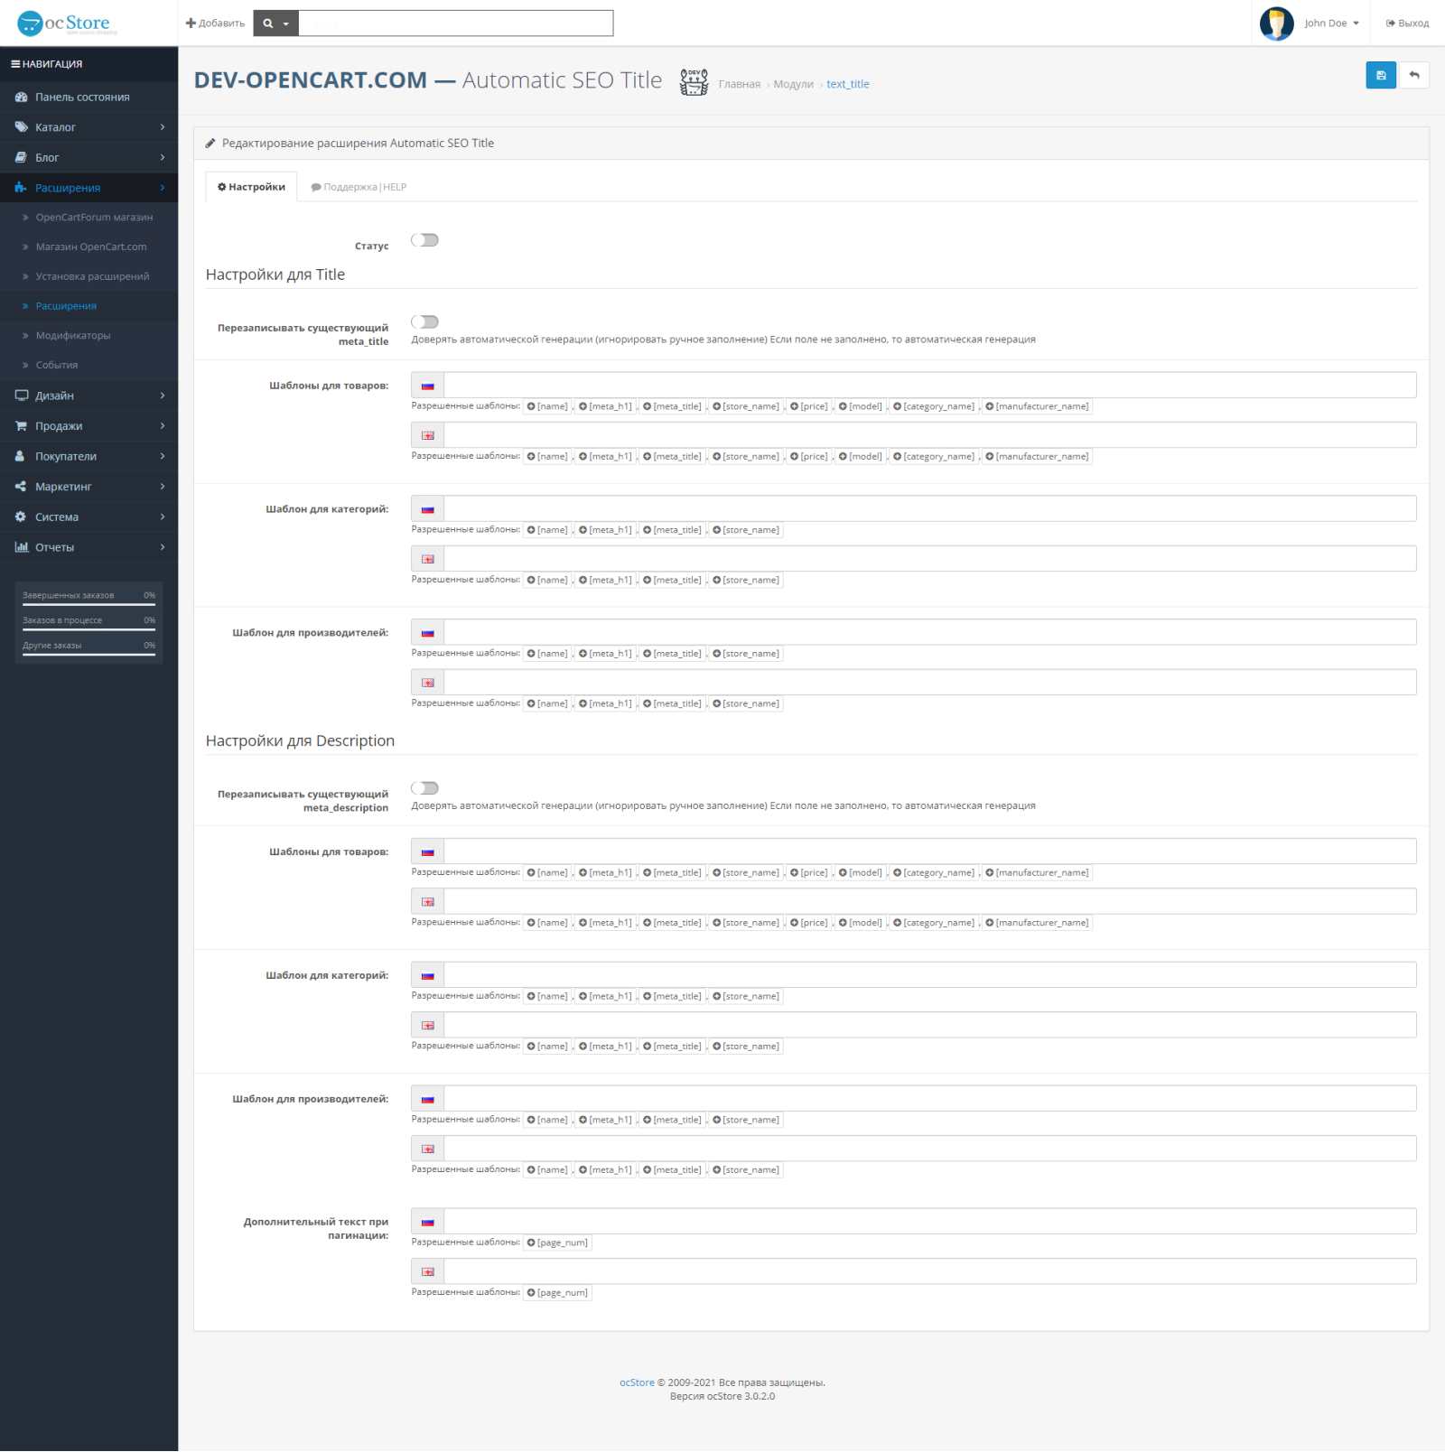
Task: Expand the Блог sidebar menu
Action: [89, 158]
